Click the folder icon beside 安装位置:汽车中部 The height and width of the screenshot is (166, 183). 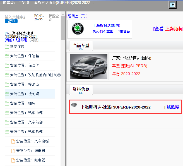pos(7,113)
